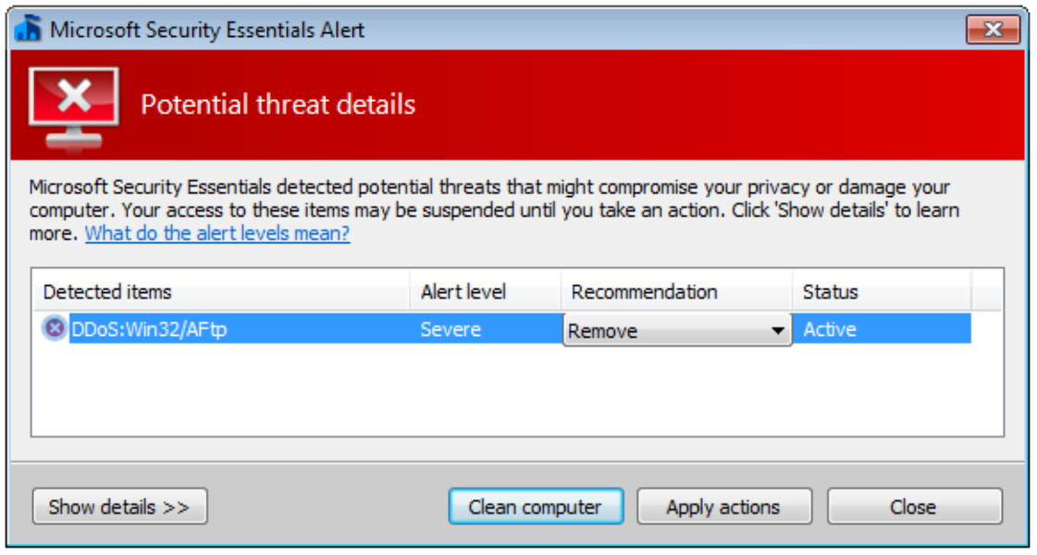Click the empty area below the detected items list
The image size is (1037, 555).
(516, 393)
